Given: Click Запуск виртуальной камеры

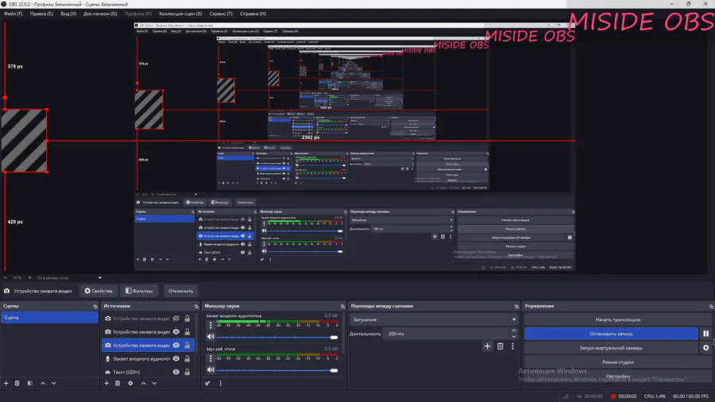Looking at the screenshot, I should tap(611, 348).
